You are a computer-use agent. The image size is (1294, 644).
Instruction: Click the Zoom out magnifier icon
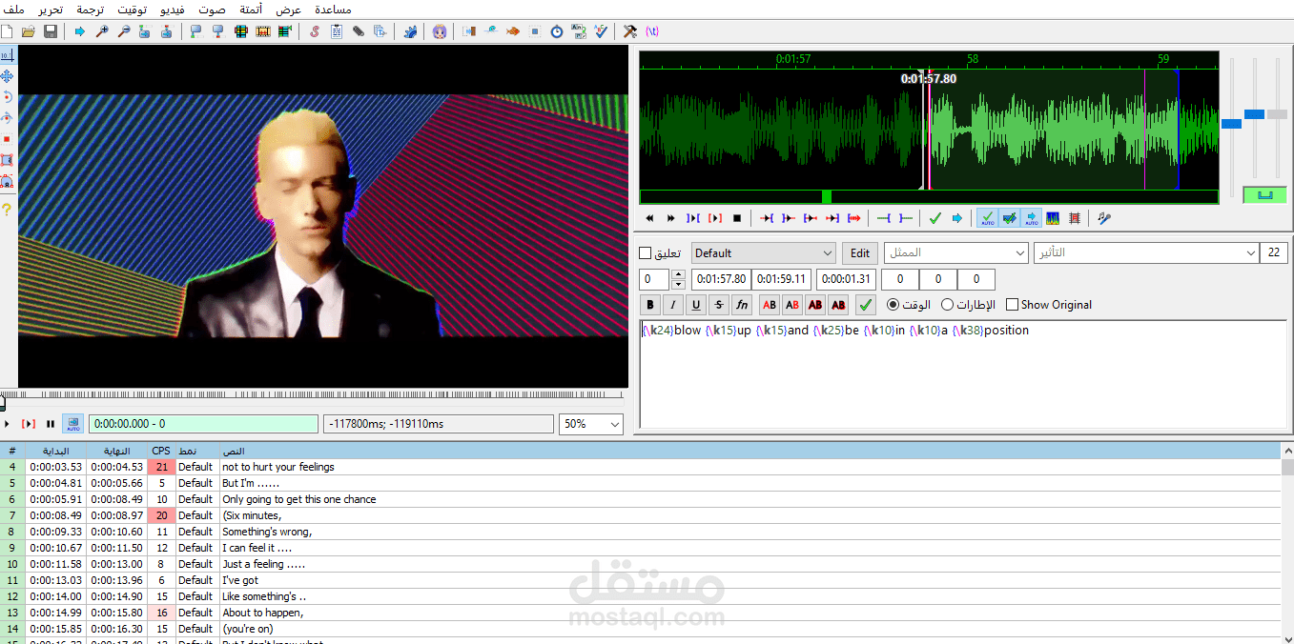[124, 31]
